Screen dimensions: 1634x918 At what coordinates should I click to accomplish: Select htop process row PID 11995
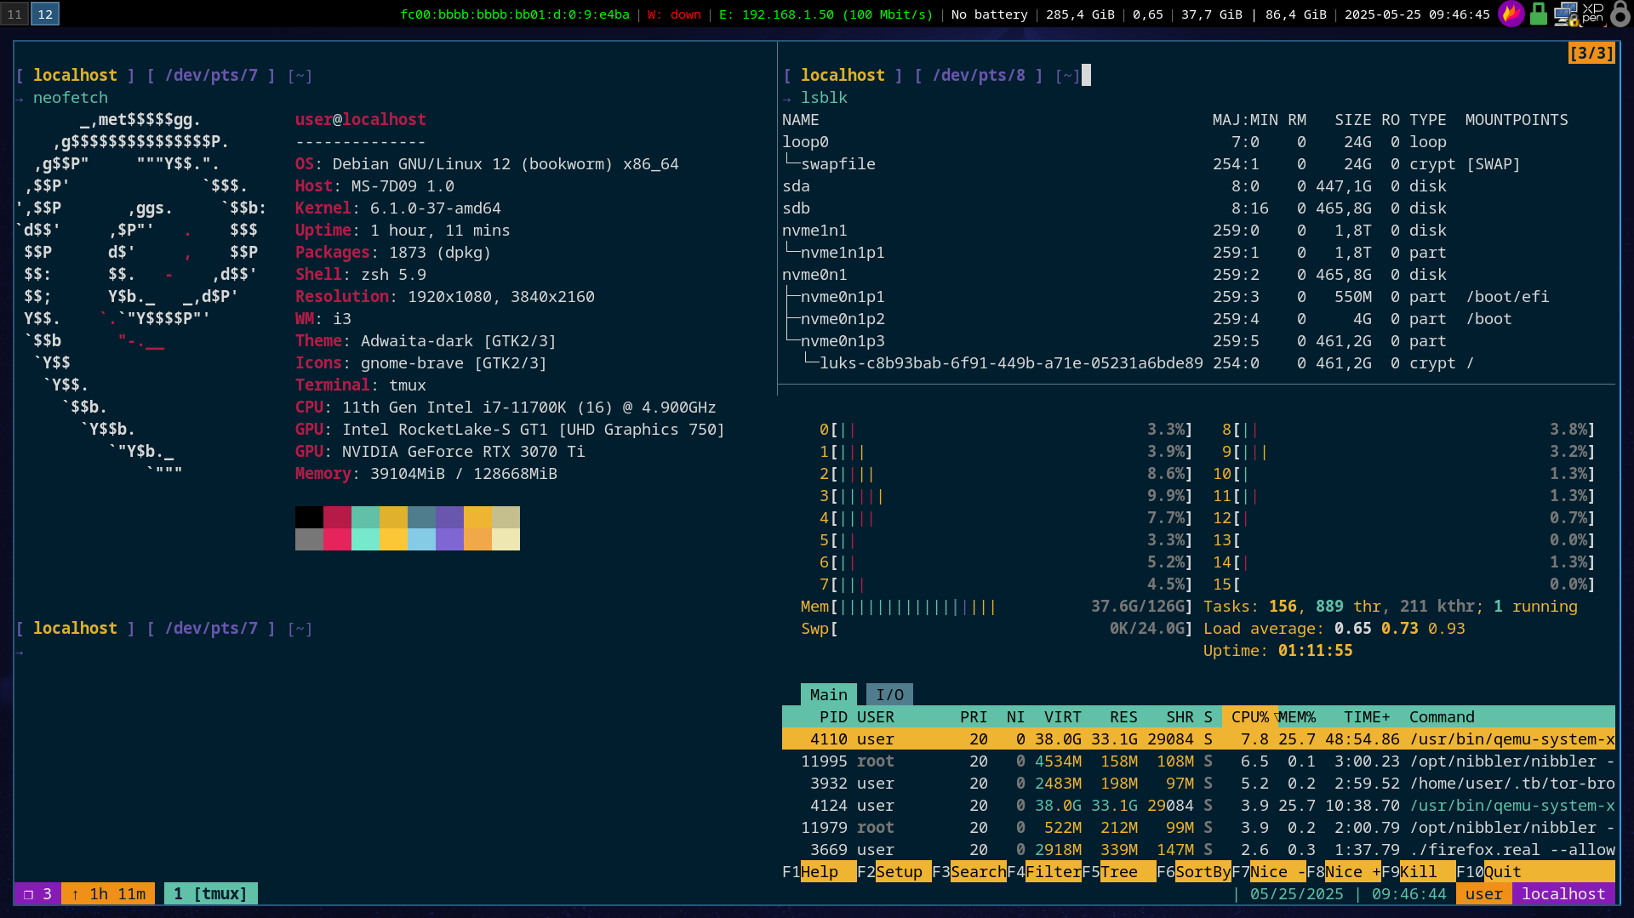(1198, 761)
